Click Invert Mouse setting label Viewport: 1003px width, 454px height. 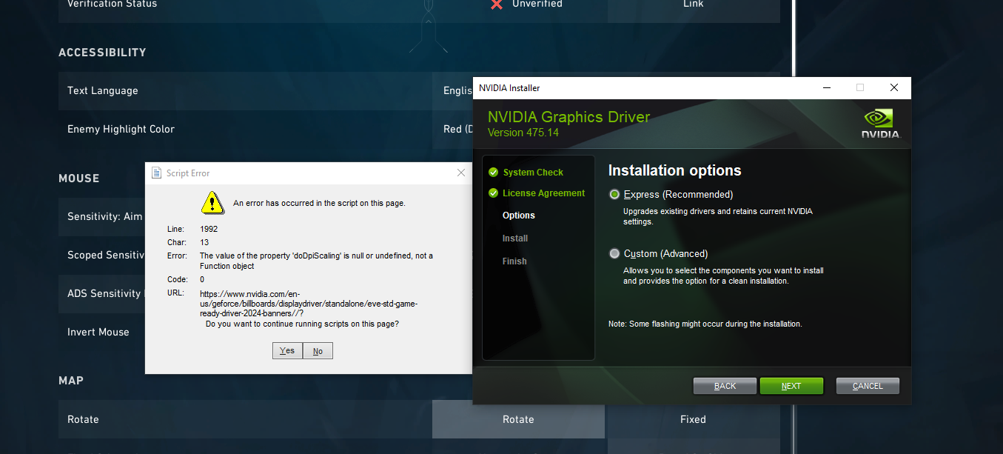(98, 333)
